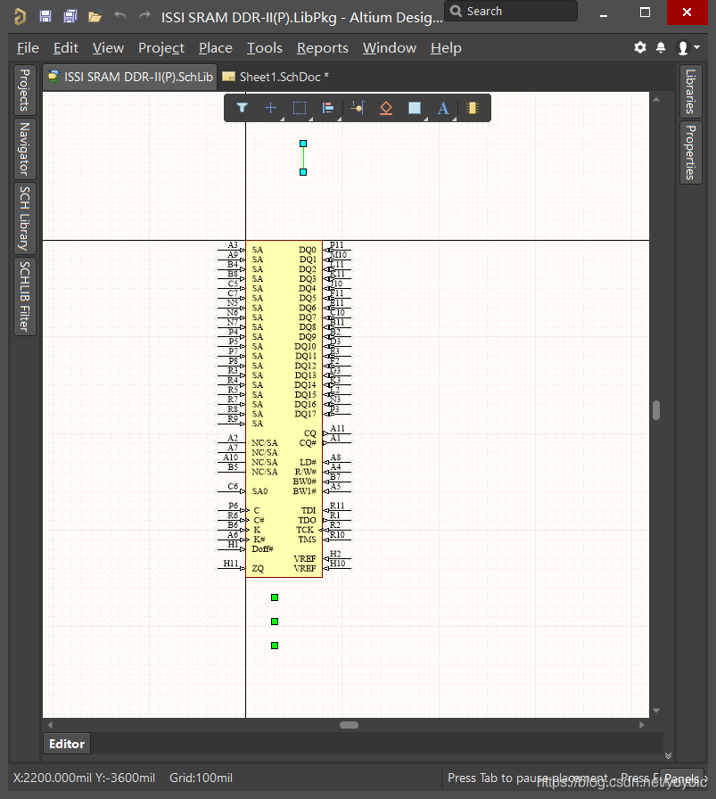
Task: Open the View menu
Action: click(108, 48)
